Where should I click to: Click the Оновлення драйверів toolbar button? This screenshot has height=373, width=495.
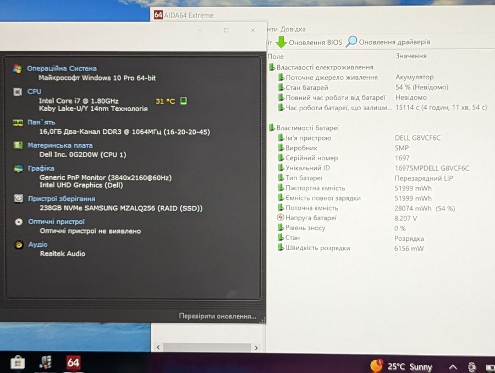388,42
